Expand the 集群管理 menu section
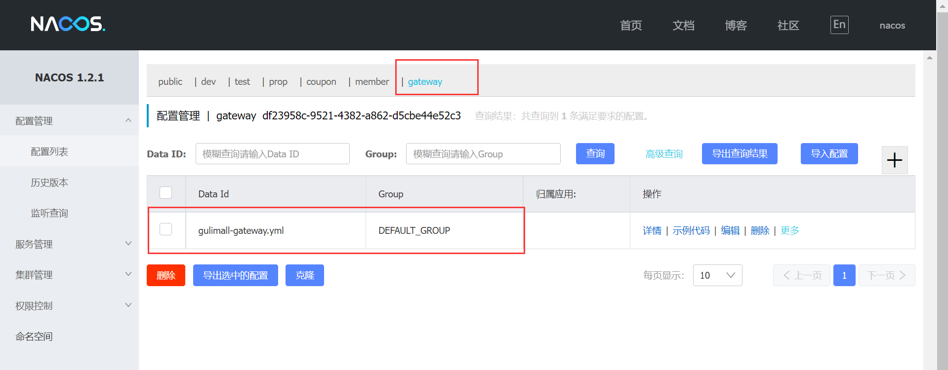 click(x=69, y=274)
